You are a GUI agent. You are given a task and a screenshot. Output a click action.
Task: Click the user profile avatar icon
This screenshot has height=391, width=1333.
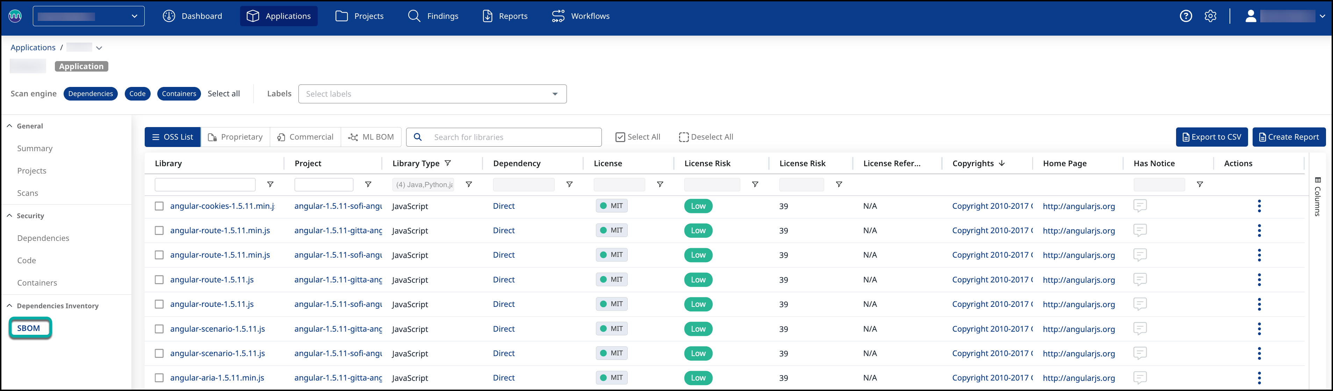1251,16
